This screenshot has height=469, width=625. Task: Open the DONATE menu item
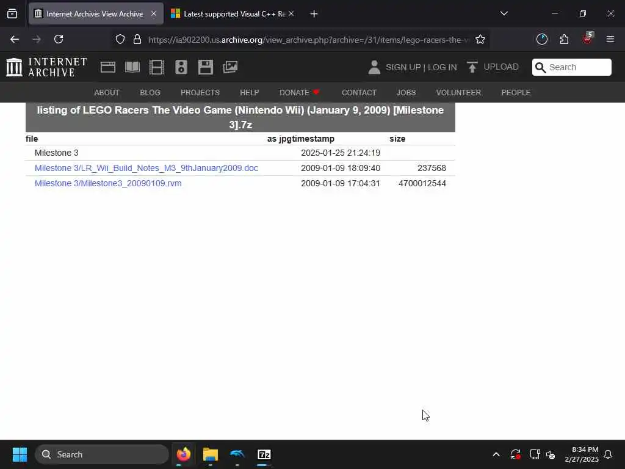coord(299,93)
